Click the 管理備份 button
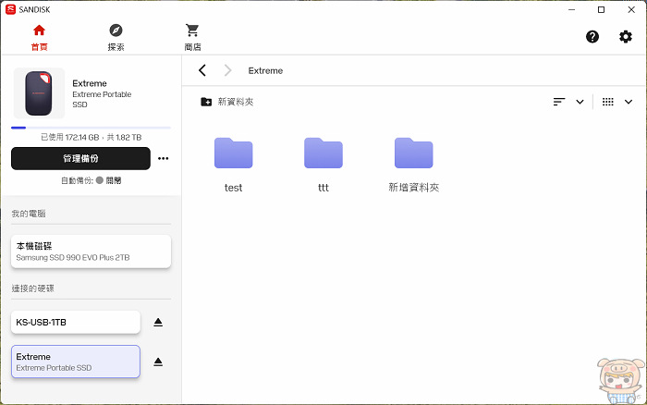 (x=81, y=158)
